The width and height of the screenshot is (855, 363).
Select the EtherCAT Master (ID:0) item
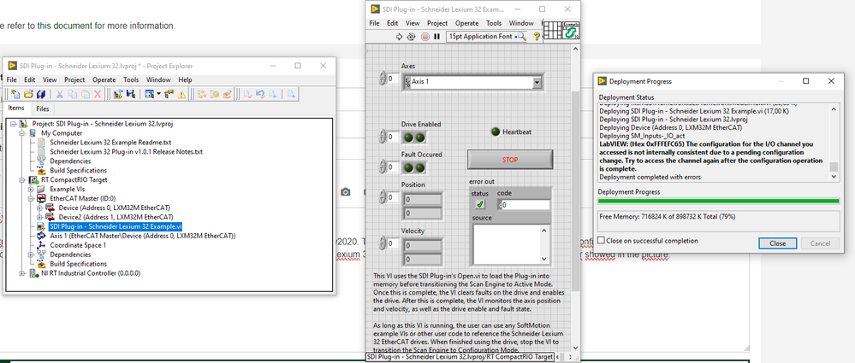82,199
